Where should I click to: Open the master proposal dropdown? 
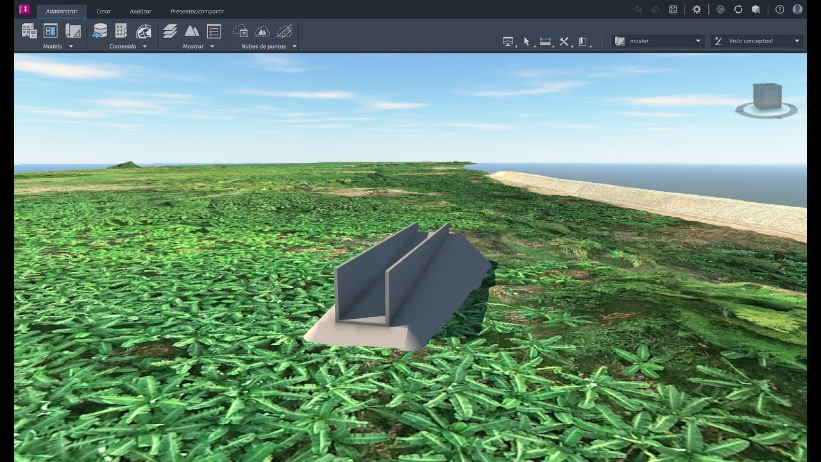click(657, 41)
